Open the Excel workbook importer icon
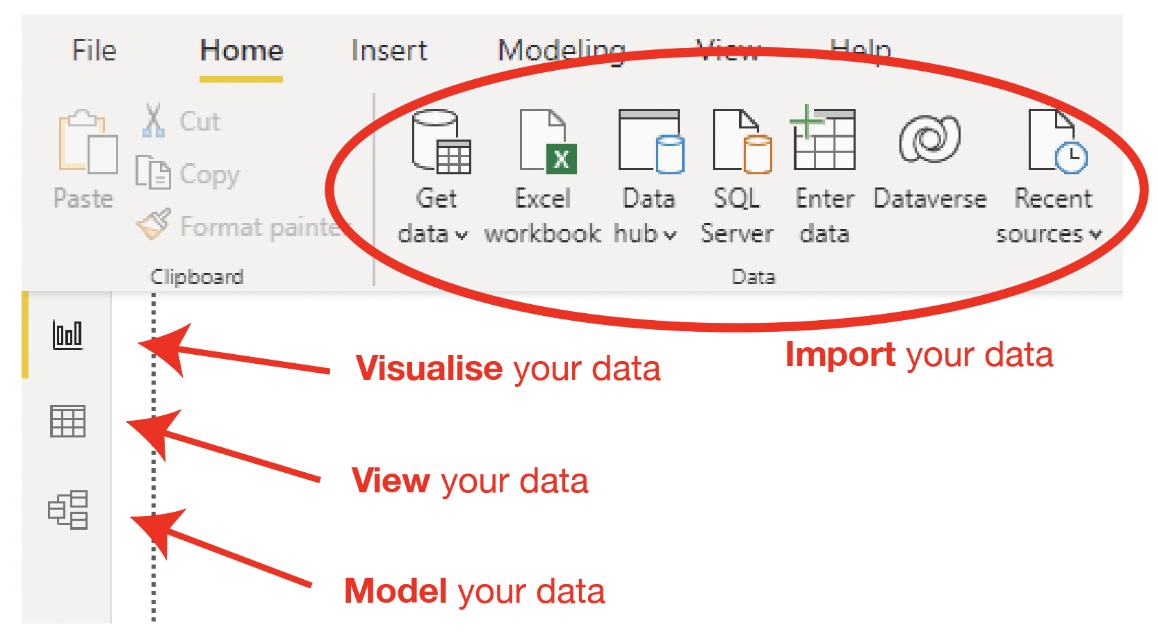Screen dimensions: 1158x643 [548, 142]
